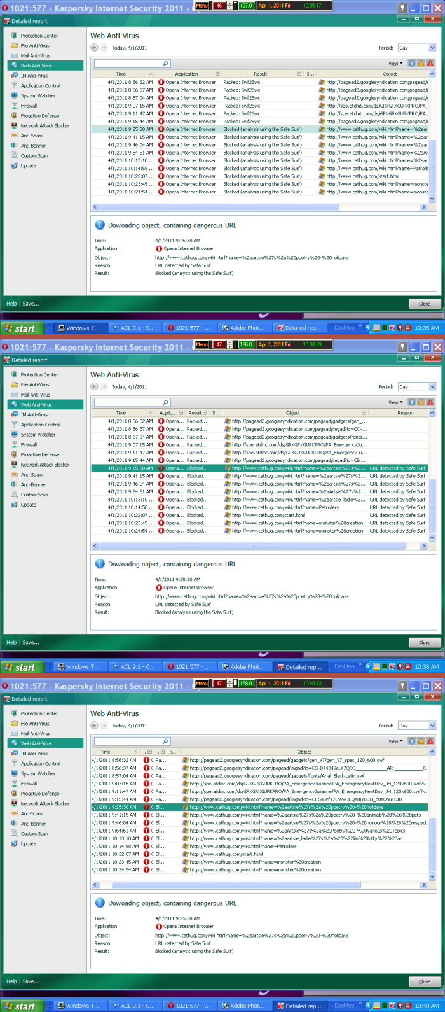The image size is (445, 1012).
Task: Click horizontal scrollbar thumb in 10:40 AM capture list
Action: pos(236,885)
